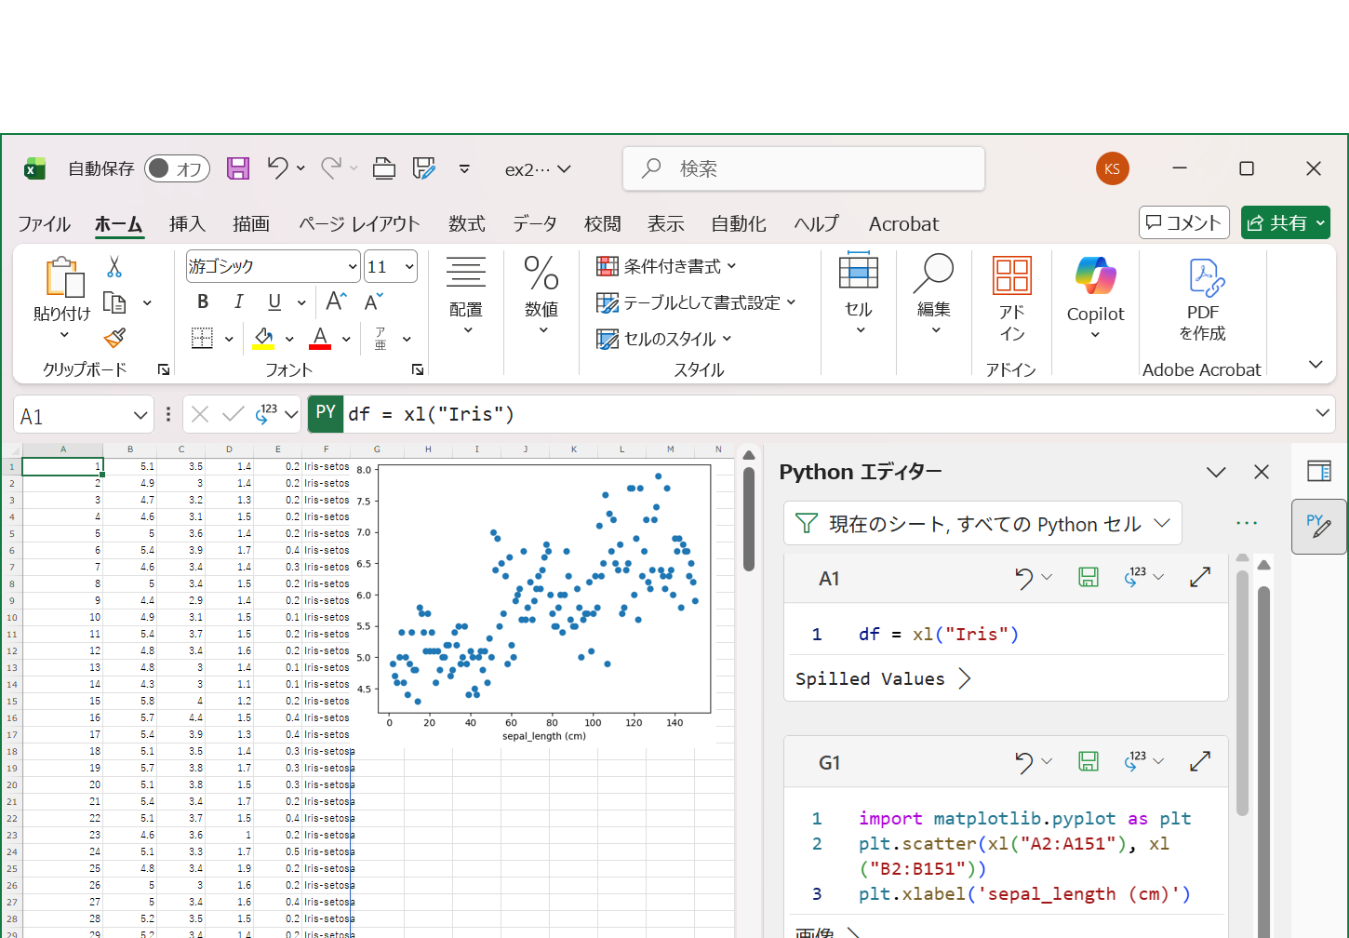This screenshot has width=1349, height=938.
Task: Click the Save floppy disk icon
Action: coord(238,168)
